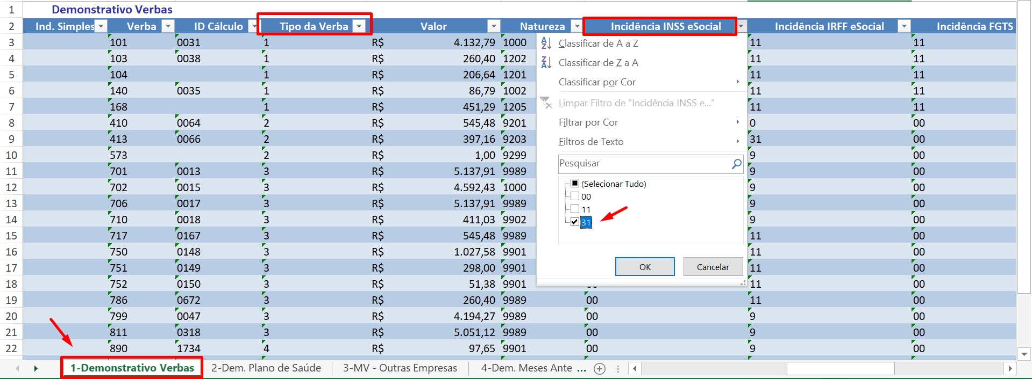Open Ind. Simples column filter dropdown
1032x379 pixels.
tap(101, 26)
